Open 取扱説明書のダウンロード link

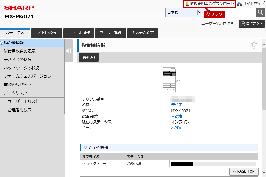(x=210, y=3)
